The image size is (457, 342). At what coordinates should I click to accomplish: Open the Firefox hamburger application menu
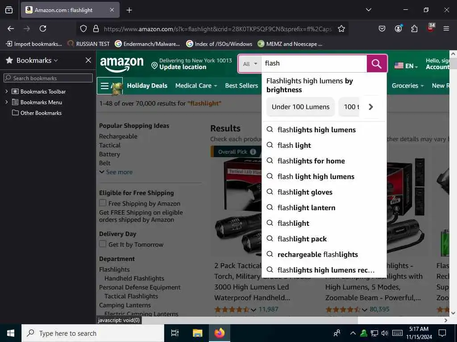pyautogui.click(x=446, y=28)
